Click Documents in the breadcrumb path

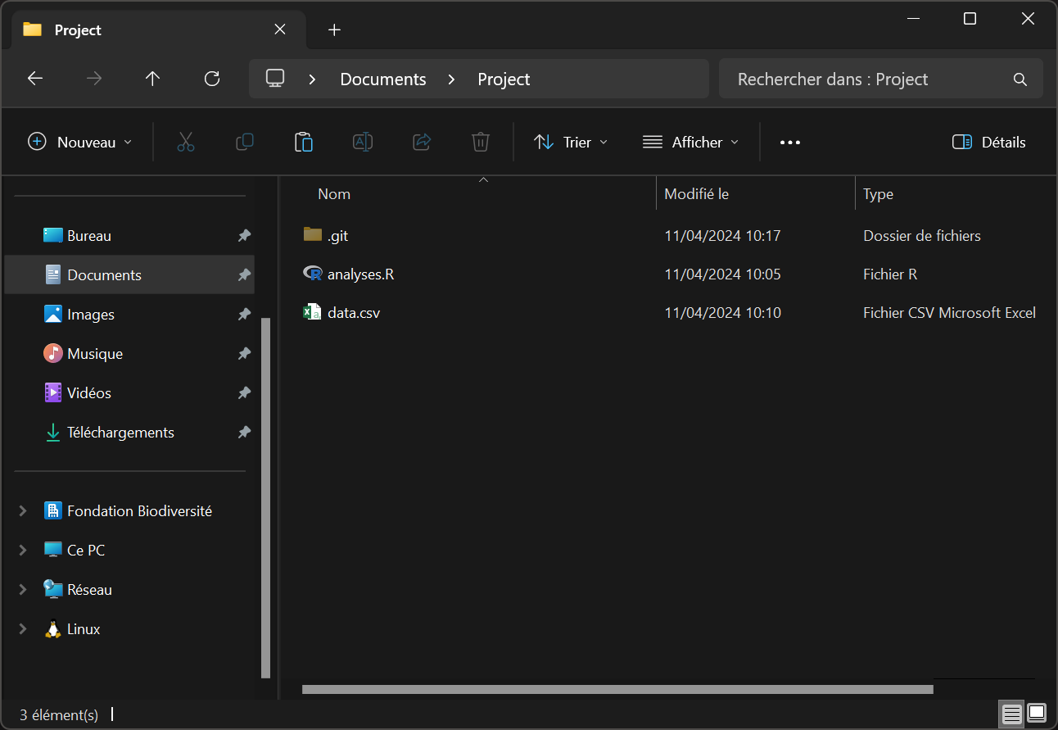click(383, 79)
